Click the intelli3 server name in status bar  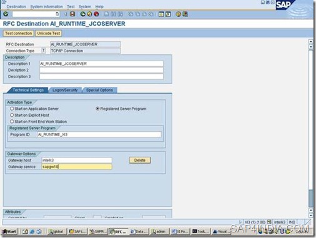280,222
